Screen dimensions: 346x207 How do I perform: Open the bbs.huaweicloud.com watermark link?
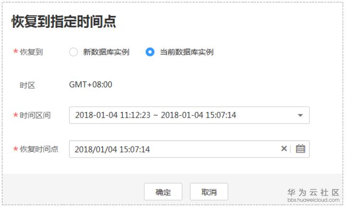313,200
